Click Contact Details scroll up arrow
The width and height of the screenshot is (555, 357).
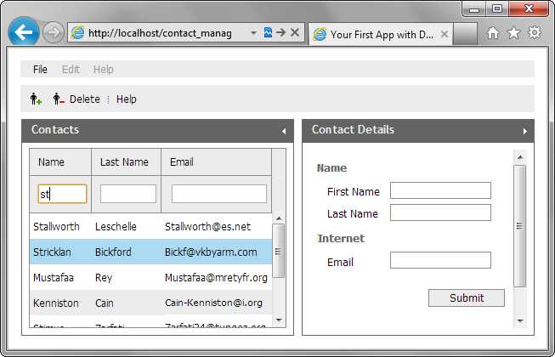[520, 157]
